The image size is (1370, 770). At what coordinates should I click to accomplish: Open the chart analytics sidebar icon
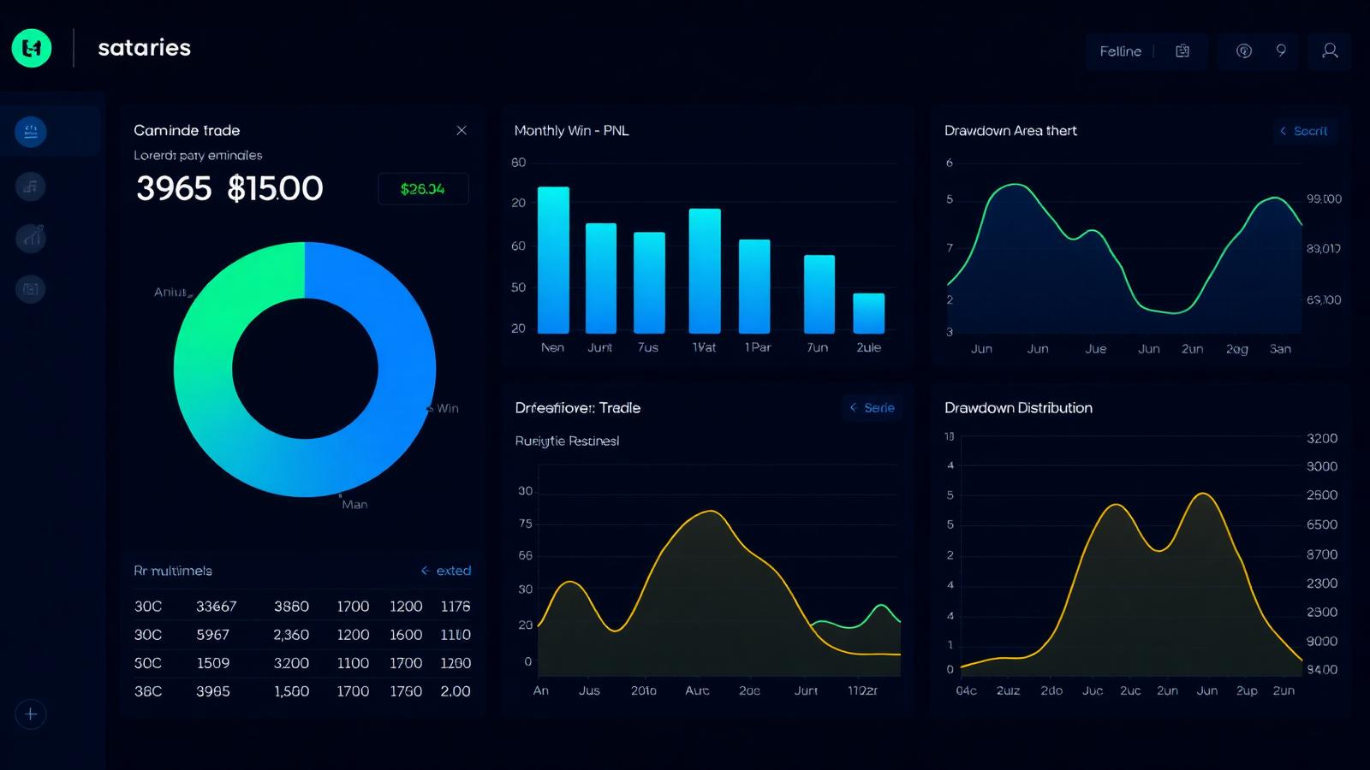[31, 238]
